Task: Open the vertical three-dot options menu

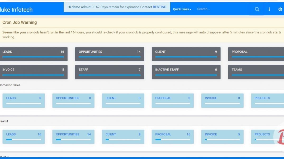Action: click(x=269, y=9)
